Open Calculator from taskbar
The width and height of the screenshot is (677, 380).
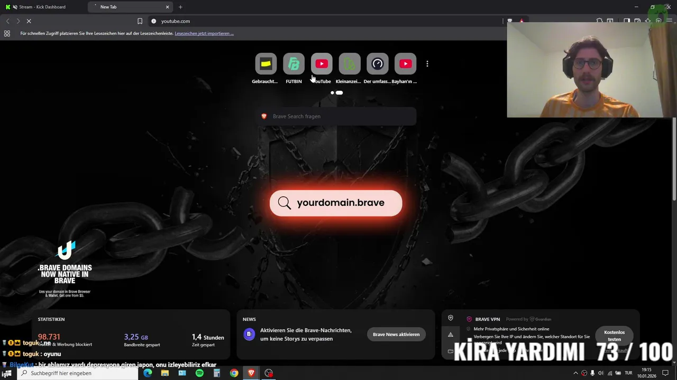click(x=216, y=373)
